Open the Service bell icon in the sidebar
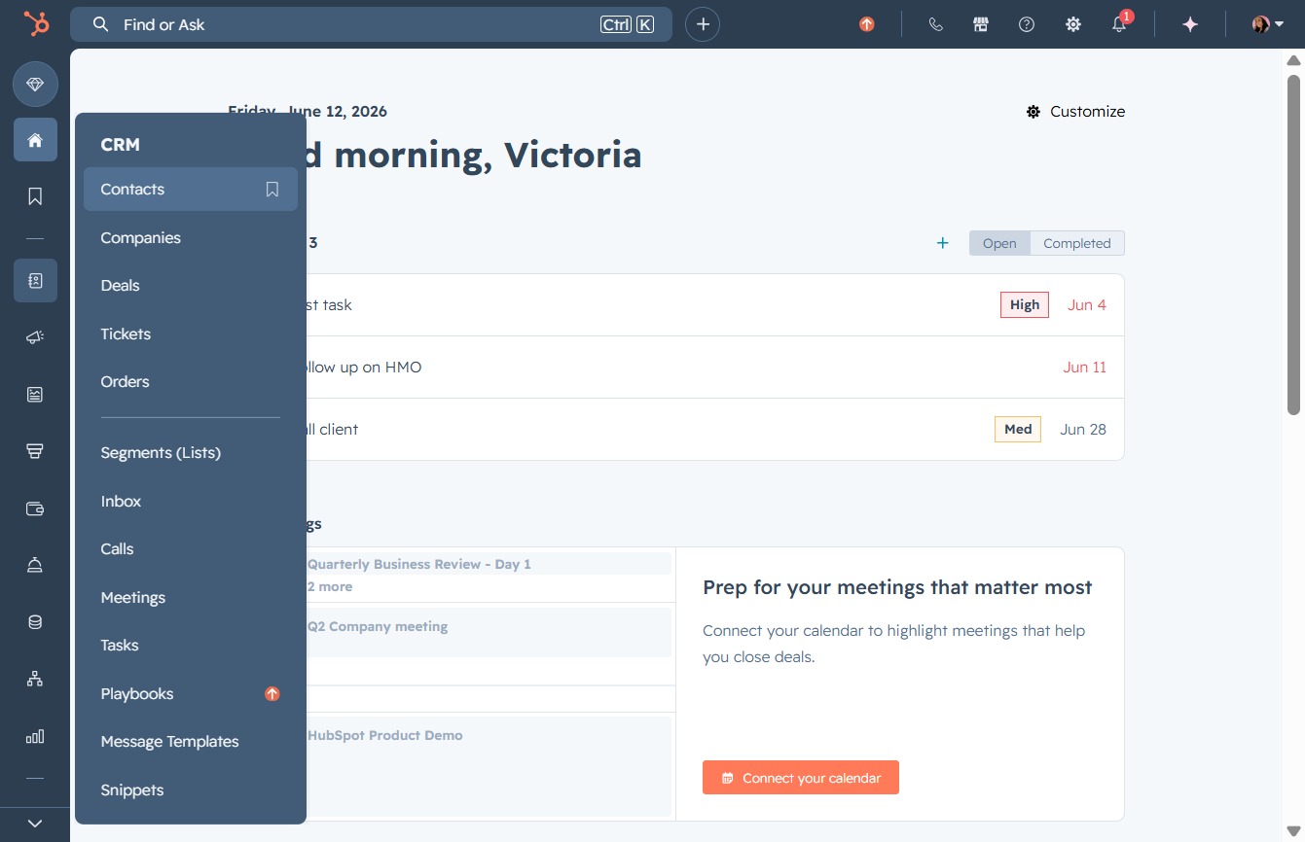 35,565
